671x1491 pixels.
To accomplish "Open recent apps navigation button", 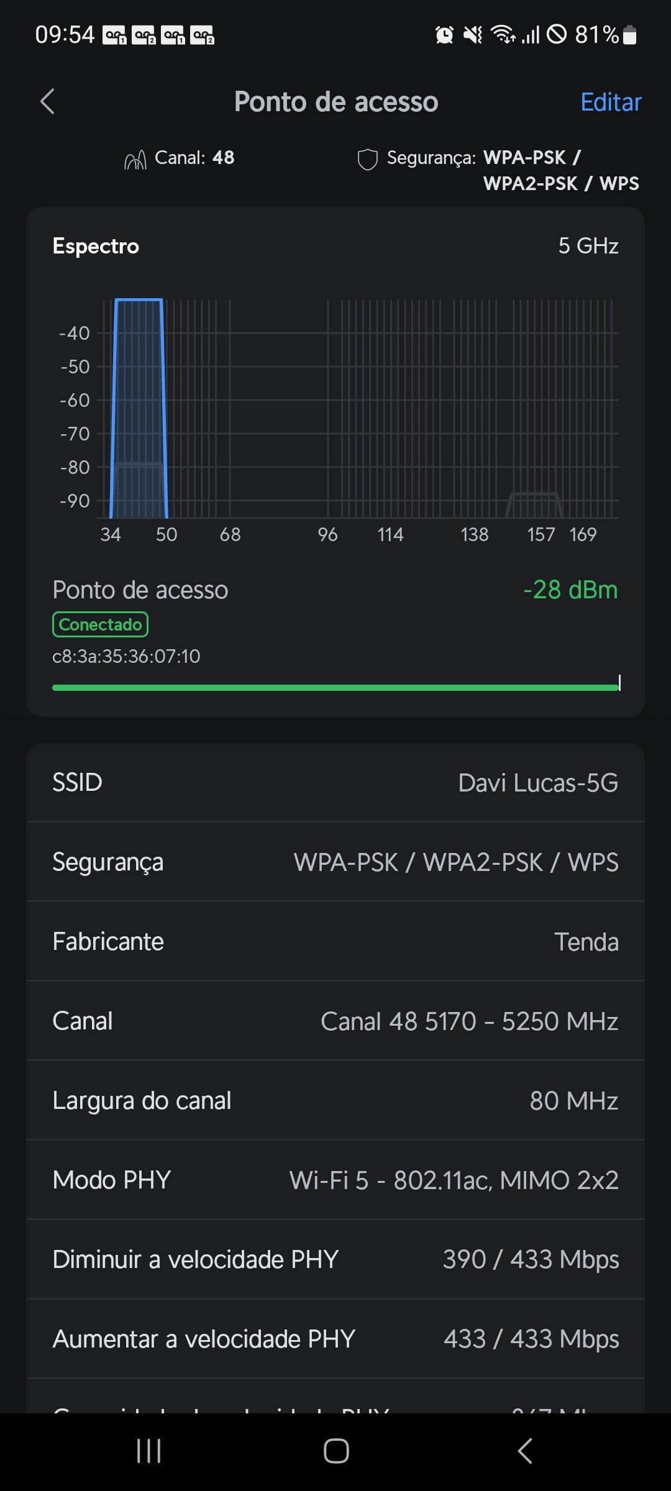I will coord(149,1451).
